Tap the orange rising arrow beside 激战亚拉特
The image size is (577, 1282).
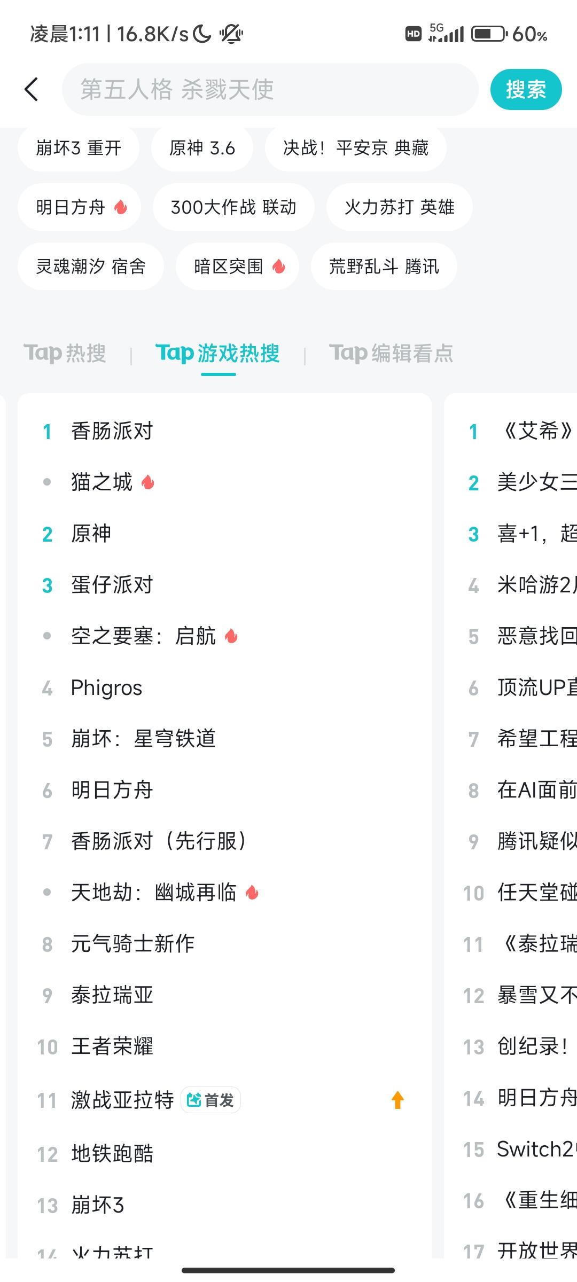[397, 1100]
